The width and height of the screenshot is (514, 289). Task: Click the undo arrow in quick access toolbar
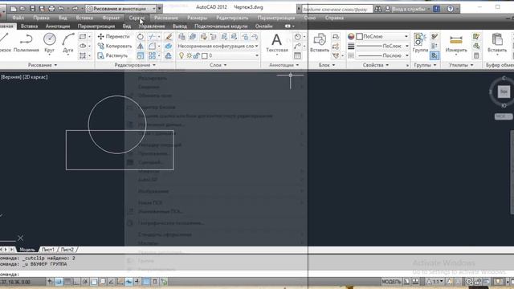pos(61,9)
